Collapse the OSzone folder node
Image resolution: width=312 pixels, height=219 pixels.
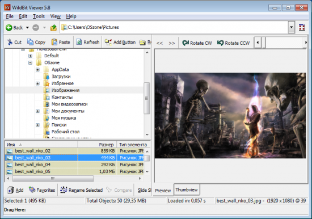(x=30, y=63)
